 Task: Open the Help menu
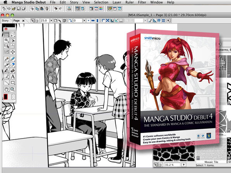point(171,2)
